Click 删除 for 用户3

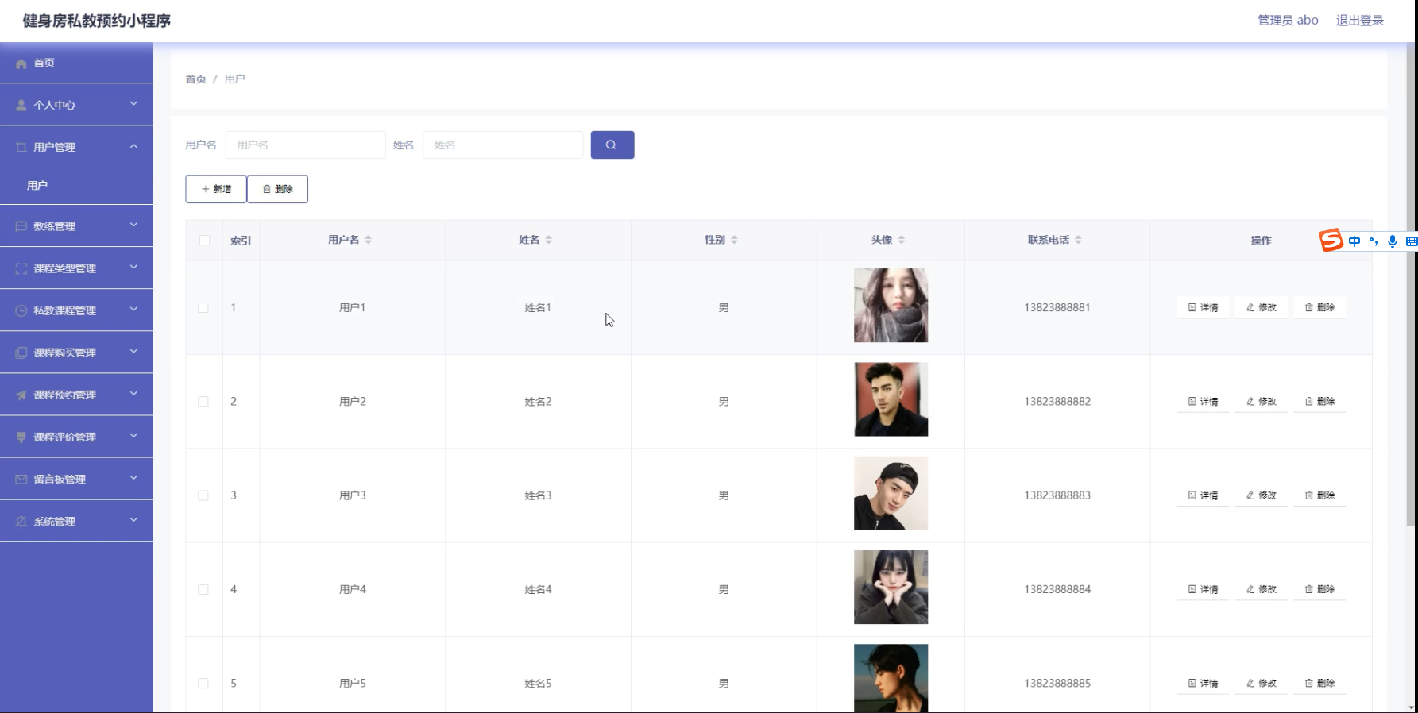[x=1319, y=495]
